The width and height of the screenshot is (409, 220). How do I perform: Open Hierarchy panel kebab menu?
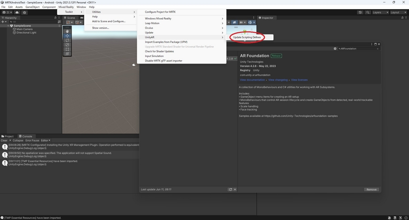point(59,18)
